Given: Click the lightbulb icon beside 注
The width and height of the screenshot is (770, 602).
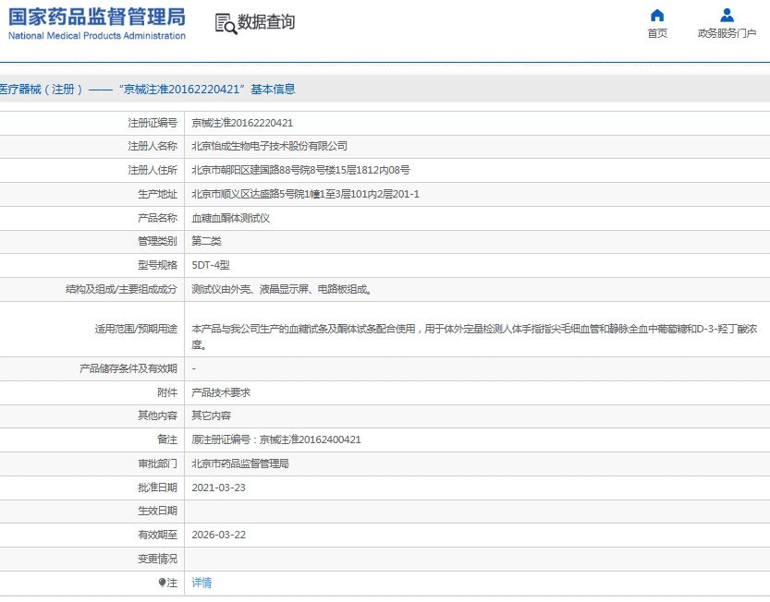Looking at the screenshot, I should (x=162, y=583).
